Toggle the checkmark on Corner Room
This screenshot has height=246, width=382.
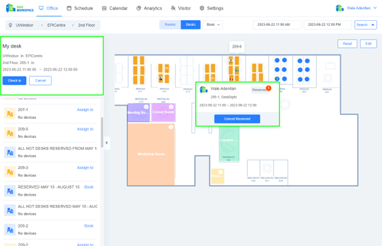tap(171, 107)
